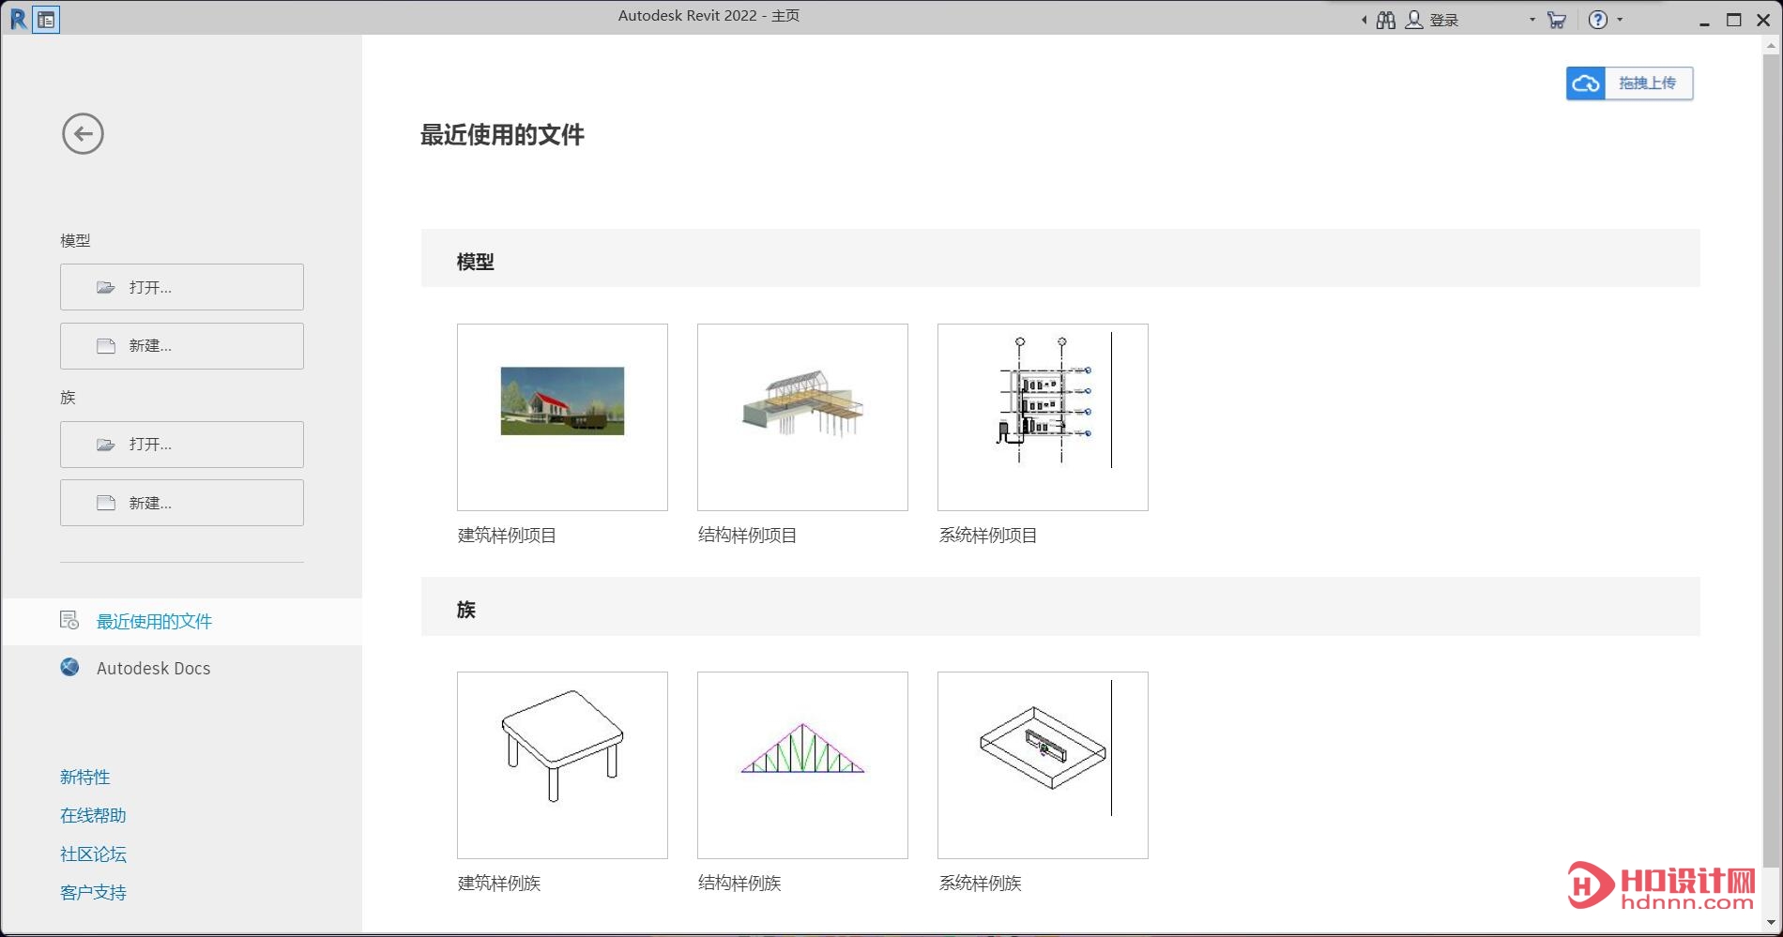
Task: Click the 建筑样例族 label text
Action: click(499, 884)
